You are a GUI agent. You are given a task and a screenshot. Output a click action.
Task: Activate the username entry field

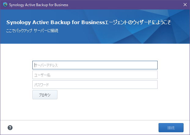[x=95, y=75]
